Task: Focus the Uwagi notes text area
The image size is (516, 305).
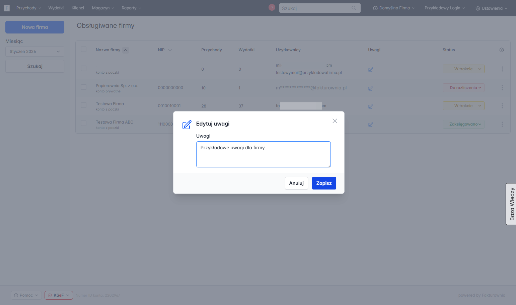Action: coord(264,154)
